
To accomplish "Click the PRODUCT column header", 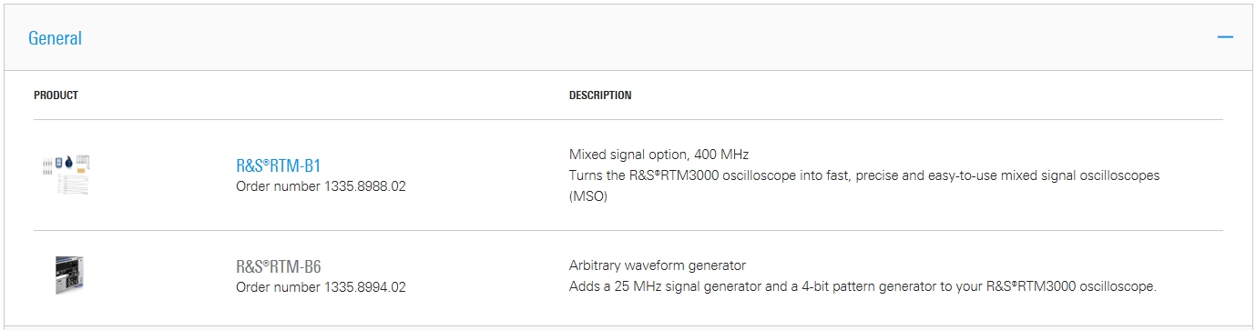I will point(56,95).
